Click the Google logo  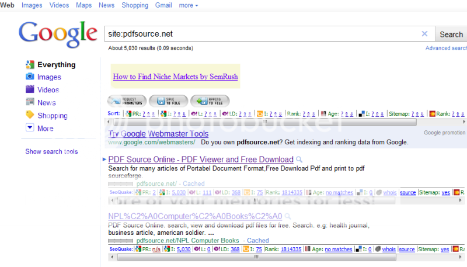click(x=57, y=34)
